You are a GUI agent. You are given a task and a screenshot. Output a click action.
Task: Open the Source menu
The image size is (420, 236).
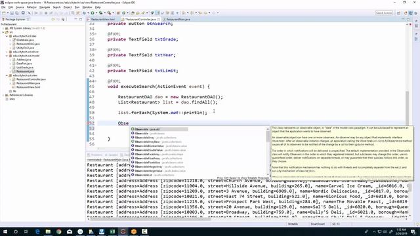[x=20, y=7]
